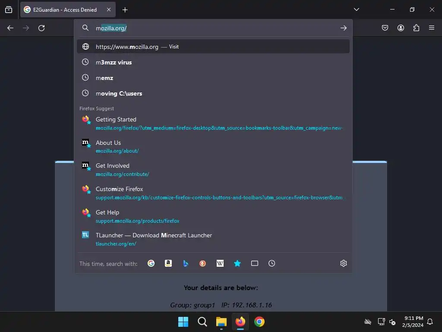Open clock showing 9:11 PM 2/5/2024
The image size is (442, 332).
click(413, 322)
